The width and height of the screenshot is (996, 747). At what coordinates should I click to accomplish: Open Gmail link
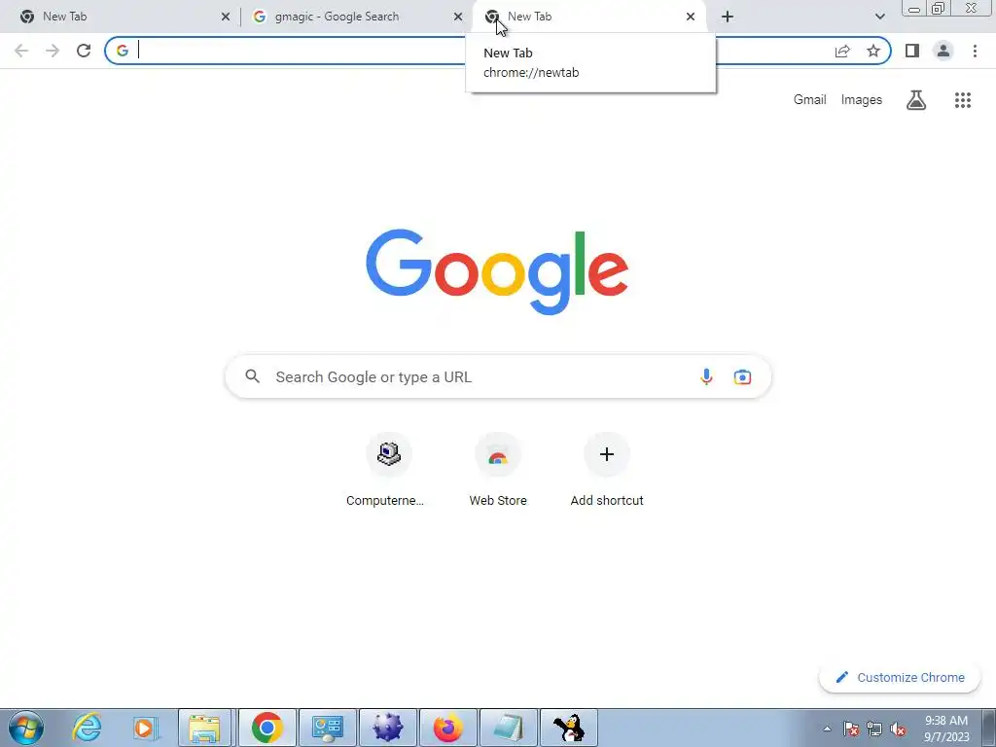809,100
